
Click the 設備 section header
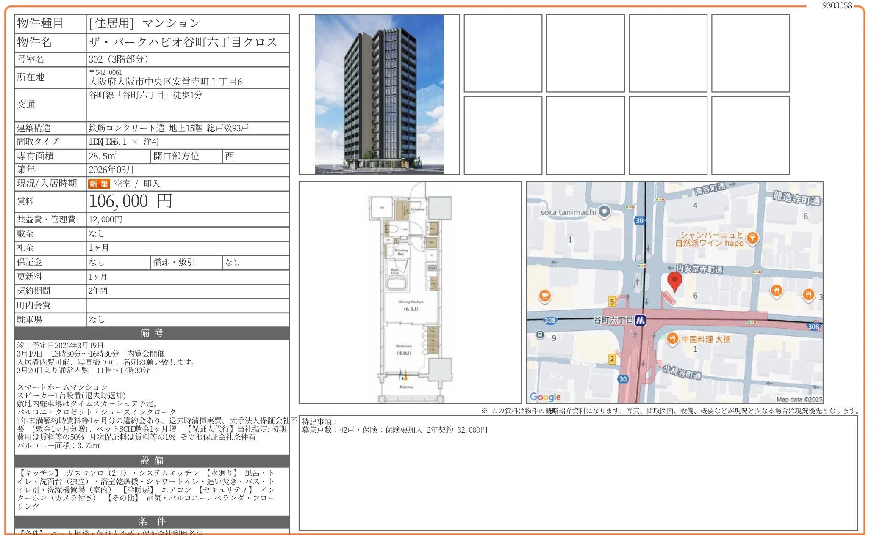pyautogui.click(x=152, y=461)
